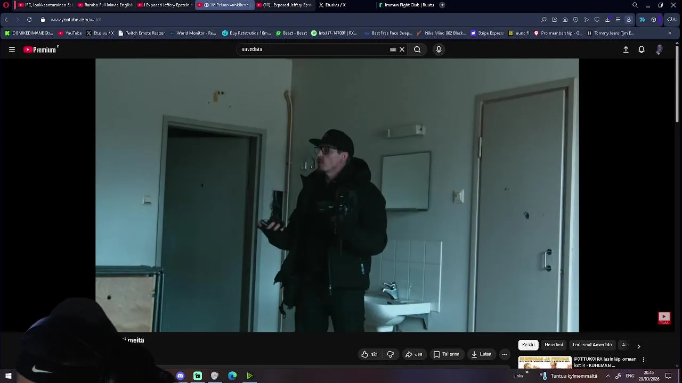The width and height of the screenshot is (682, 383).
Task: Open Microsoft Edge from the taskbar
Action: 232,376
